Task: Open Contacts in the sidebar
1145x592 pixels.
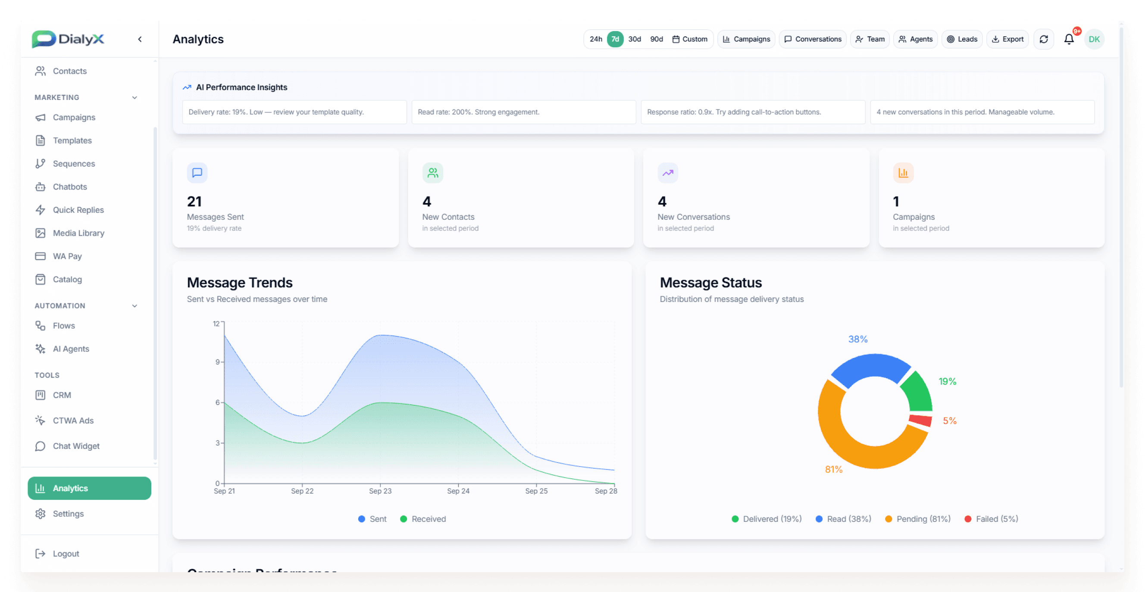Action: pyautogui.click(x=89, y=71)
